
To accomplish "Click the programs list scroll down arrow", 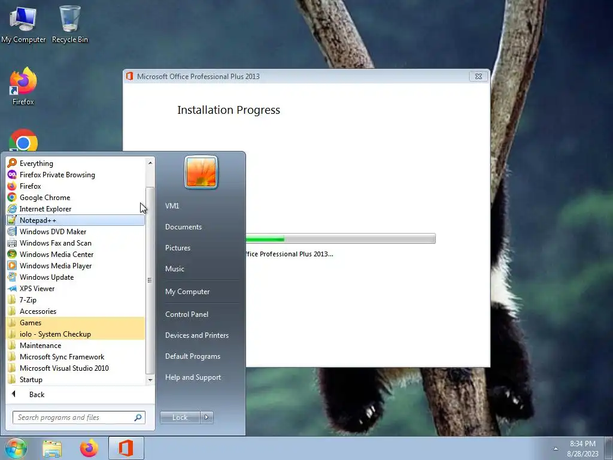I will coord(150,380).
